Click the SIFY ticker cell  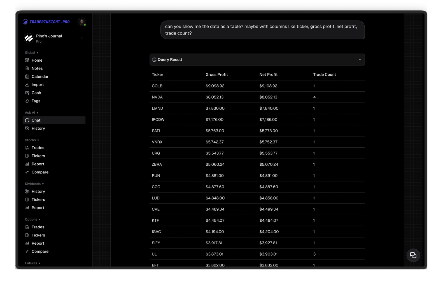(x=156, y=243)
